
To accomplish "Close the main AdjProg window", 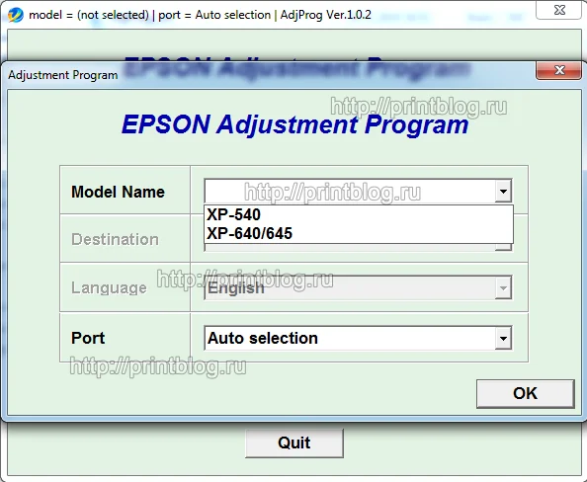I will point(559,10).
